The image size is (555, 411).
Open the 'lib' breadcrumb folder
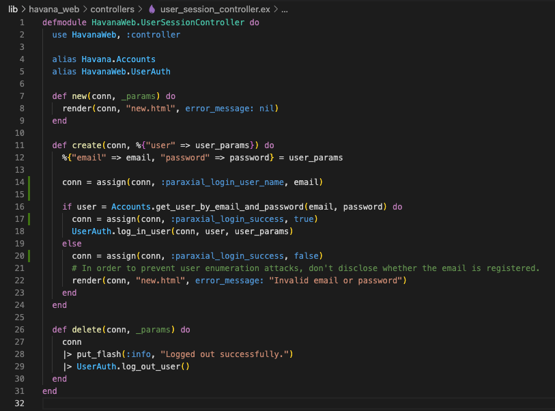(x=13, y=10)
